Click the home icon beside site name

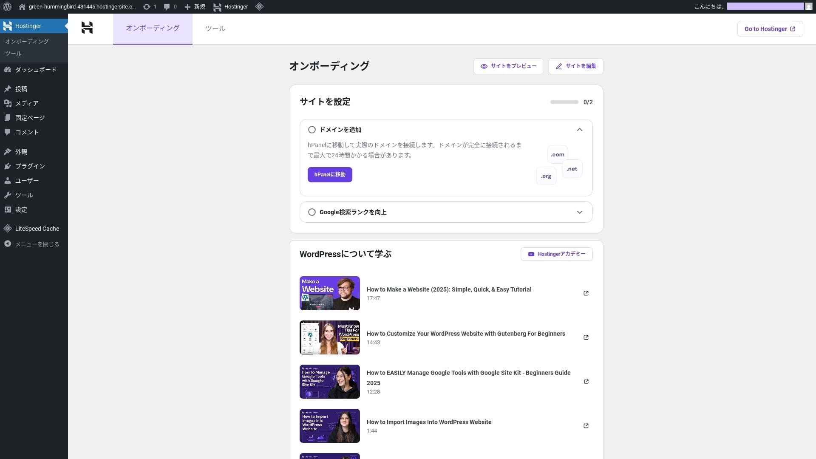pyautogui.click(x=22, y=7)
